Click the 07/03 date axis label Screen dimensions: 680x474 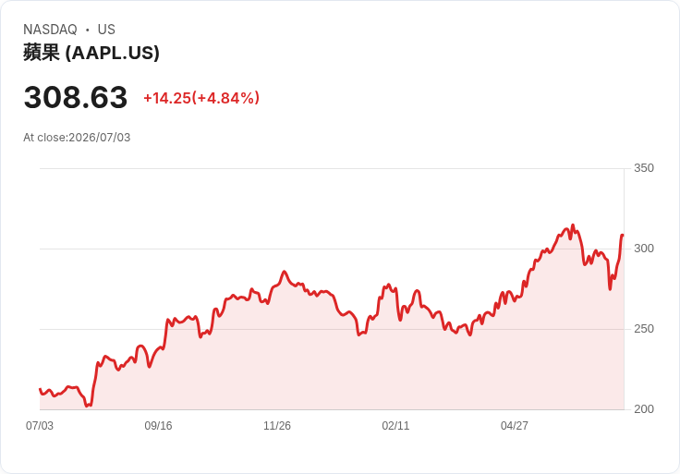point(40,426)
